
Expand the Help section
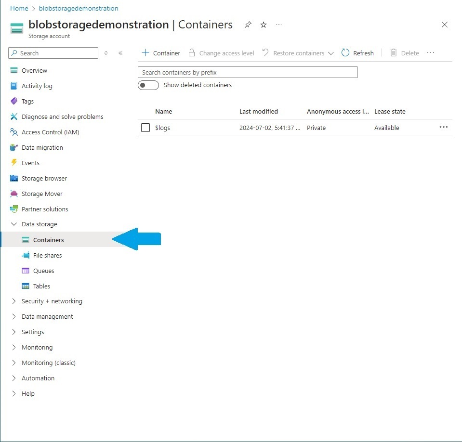pos(14,393)
